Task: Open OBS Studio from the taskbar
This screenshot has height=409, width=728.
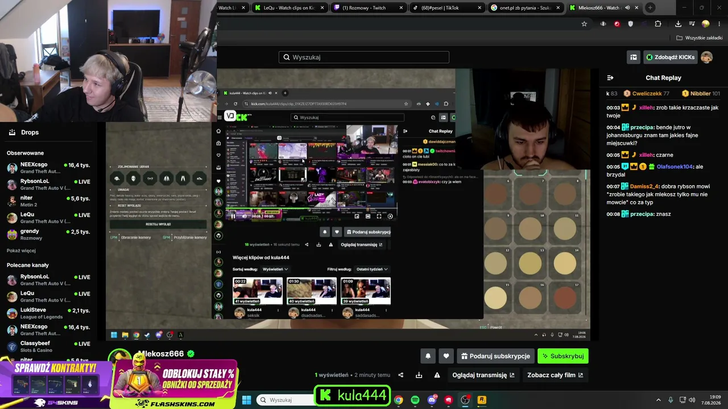Action: tap(465, 400)
